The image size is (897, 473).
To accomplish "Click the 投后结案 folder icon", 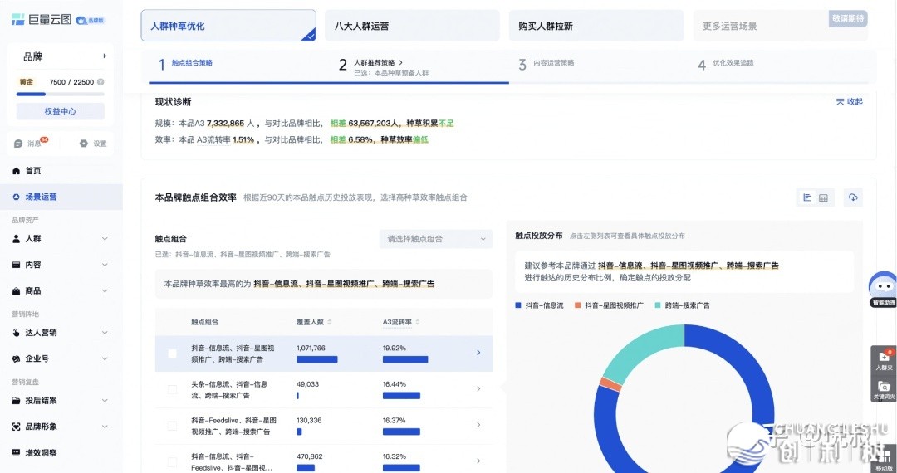I will click(16, 401).
